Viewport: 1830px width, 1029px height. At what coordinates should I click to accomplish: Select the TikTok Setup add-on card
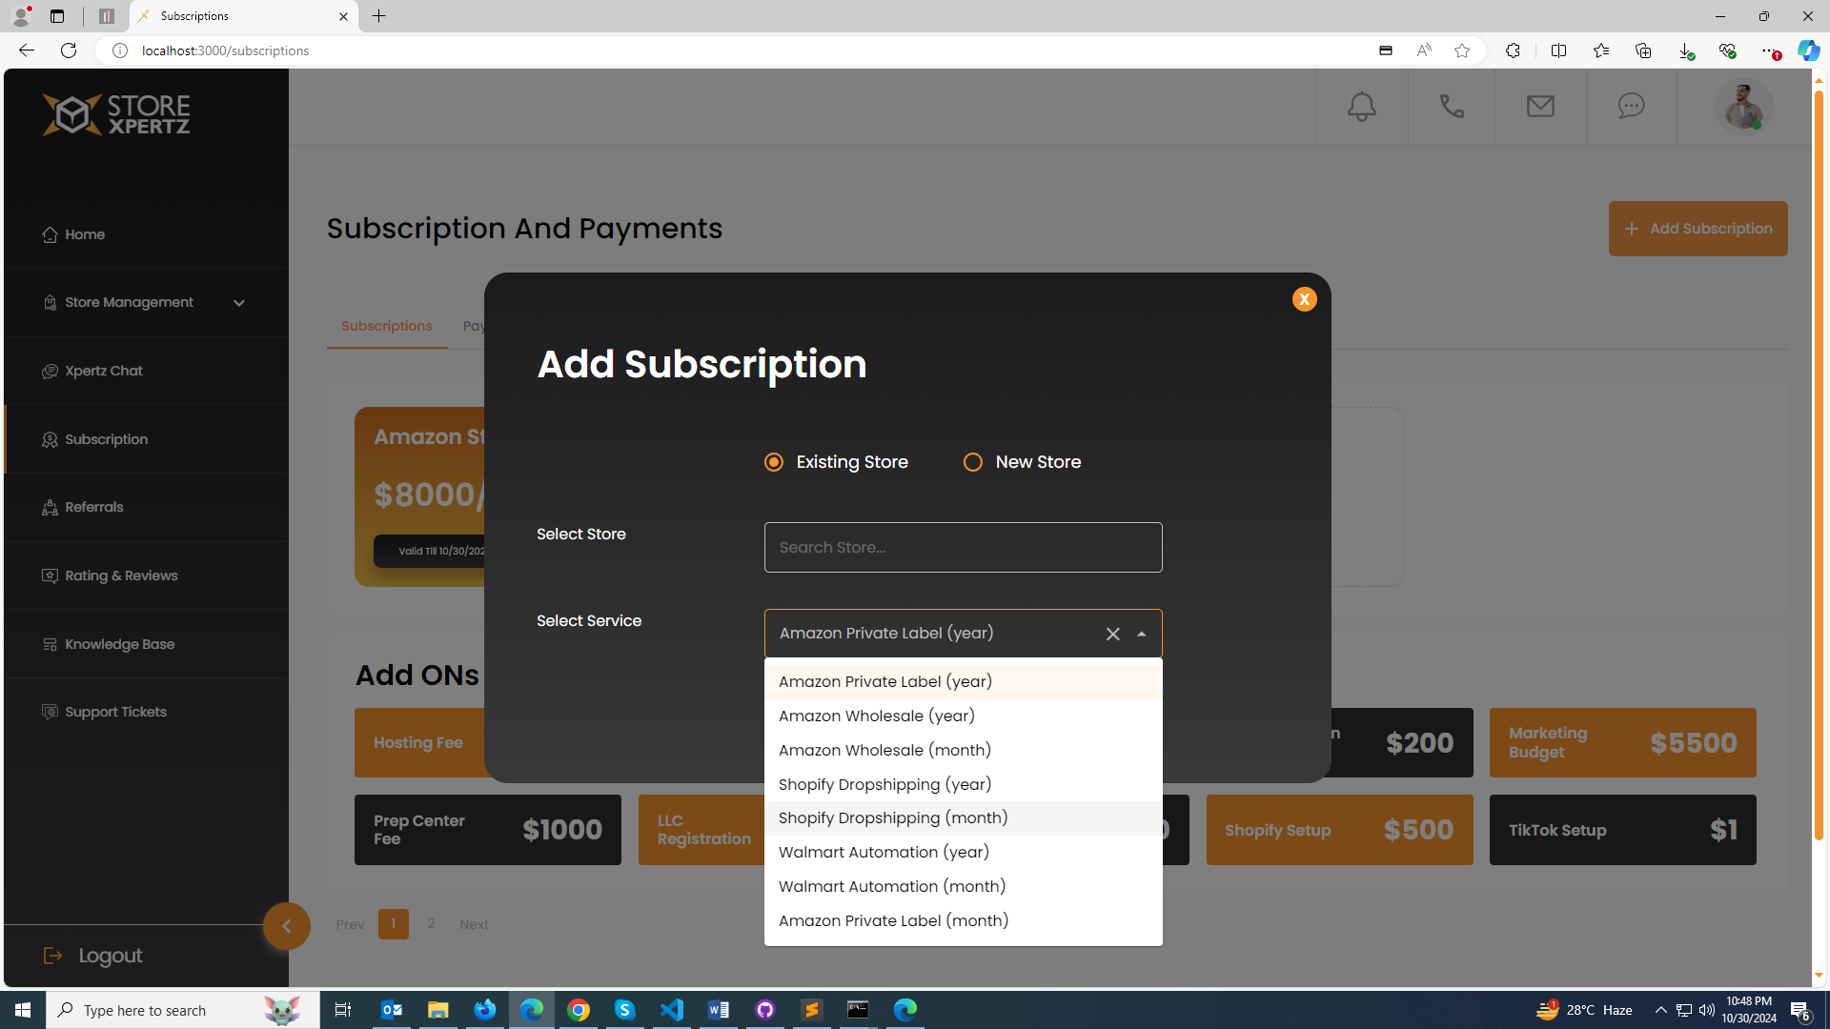1622,830
